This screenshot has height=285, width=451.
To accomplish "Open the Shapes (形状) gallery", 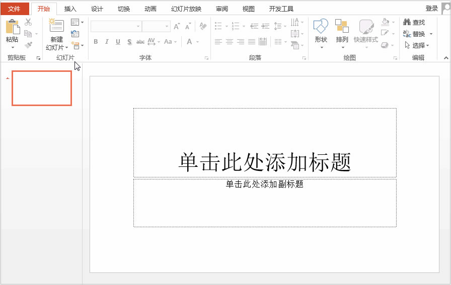I will [321, 33].
